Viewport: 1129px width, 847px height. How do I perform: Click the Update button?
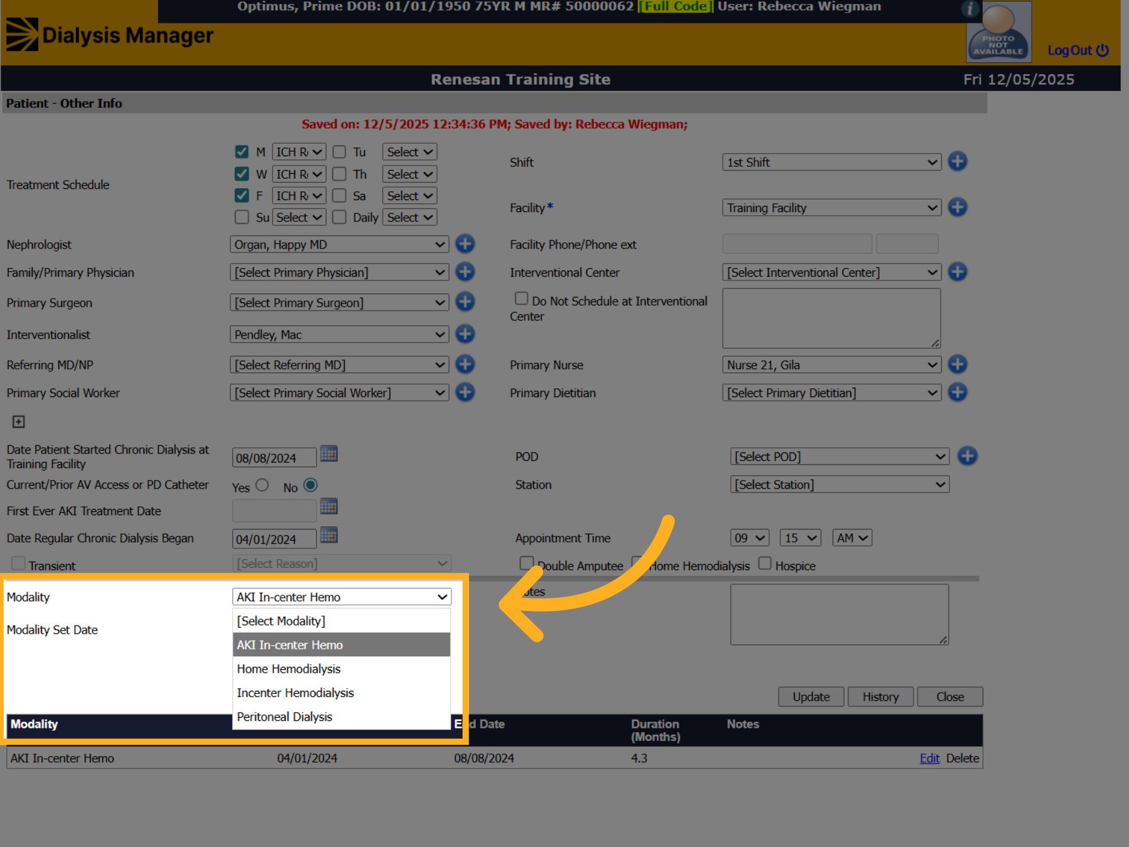click(x=811, y=696)
